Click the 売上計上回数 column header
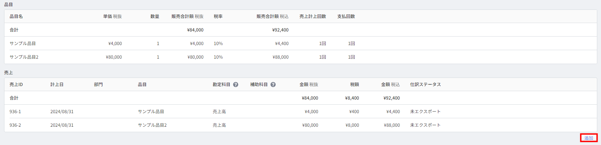 click(313, 16)
